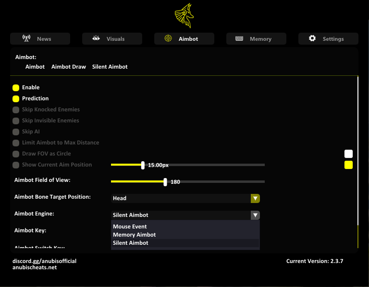Viewport: 369px width, 287px height.
Task: Open the News tab
Action: 40,38
